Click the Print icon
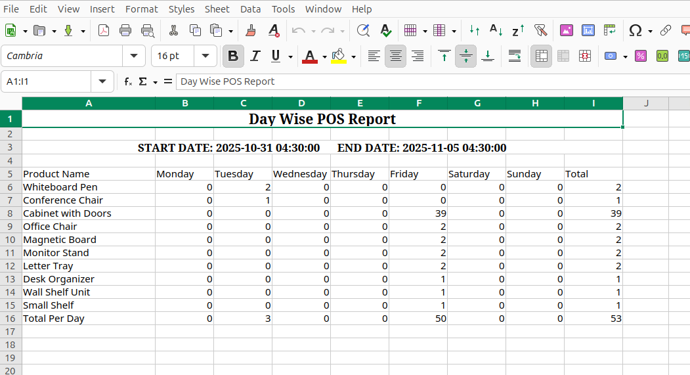 pyautogui.click(x=125, y=31)
